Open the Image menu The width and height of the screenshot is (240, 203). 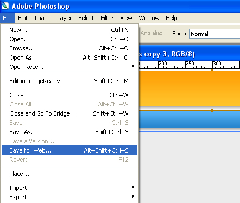(42, 18)
